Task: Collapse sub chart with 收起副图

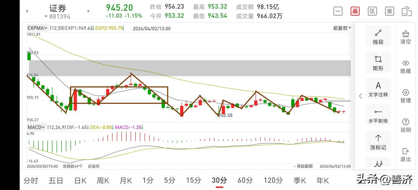Action: (303, 166)
